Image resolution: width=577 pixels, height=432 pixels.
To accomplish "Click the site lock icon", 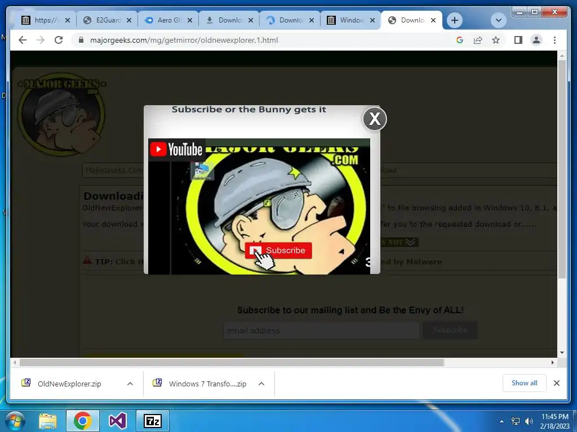I will click(x=81, y=40).
